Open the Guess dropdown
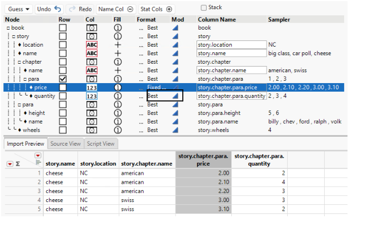This screenshot has height=243, width=372. coord(18,9)
